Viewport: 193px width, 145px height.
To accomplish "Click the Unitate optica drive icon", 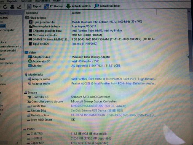I will coord(29,115).
